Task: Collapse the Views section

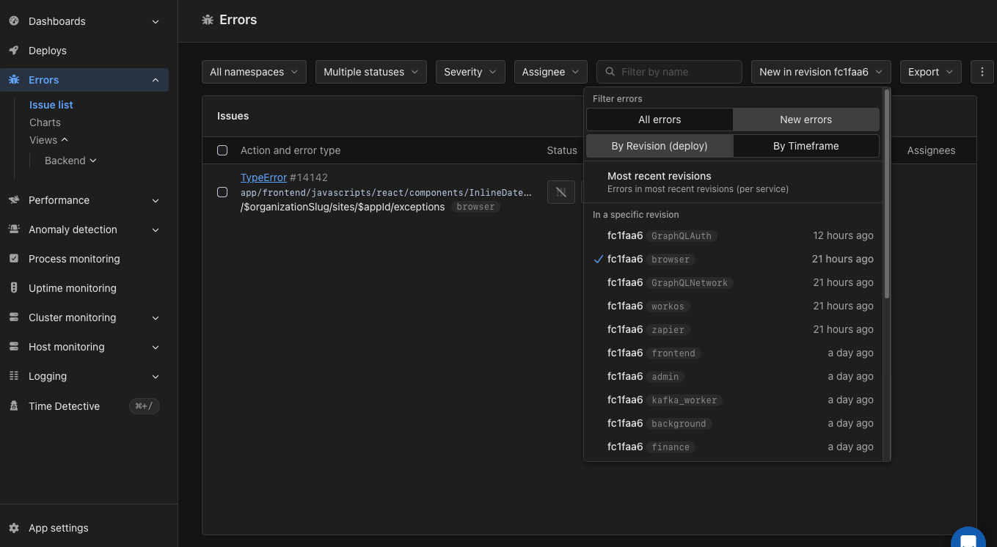Action: 49,140
